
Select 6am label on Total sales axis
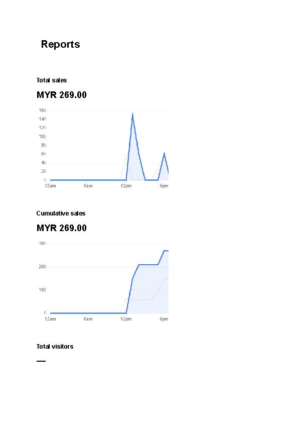pos(88,186)
